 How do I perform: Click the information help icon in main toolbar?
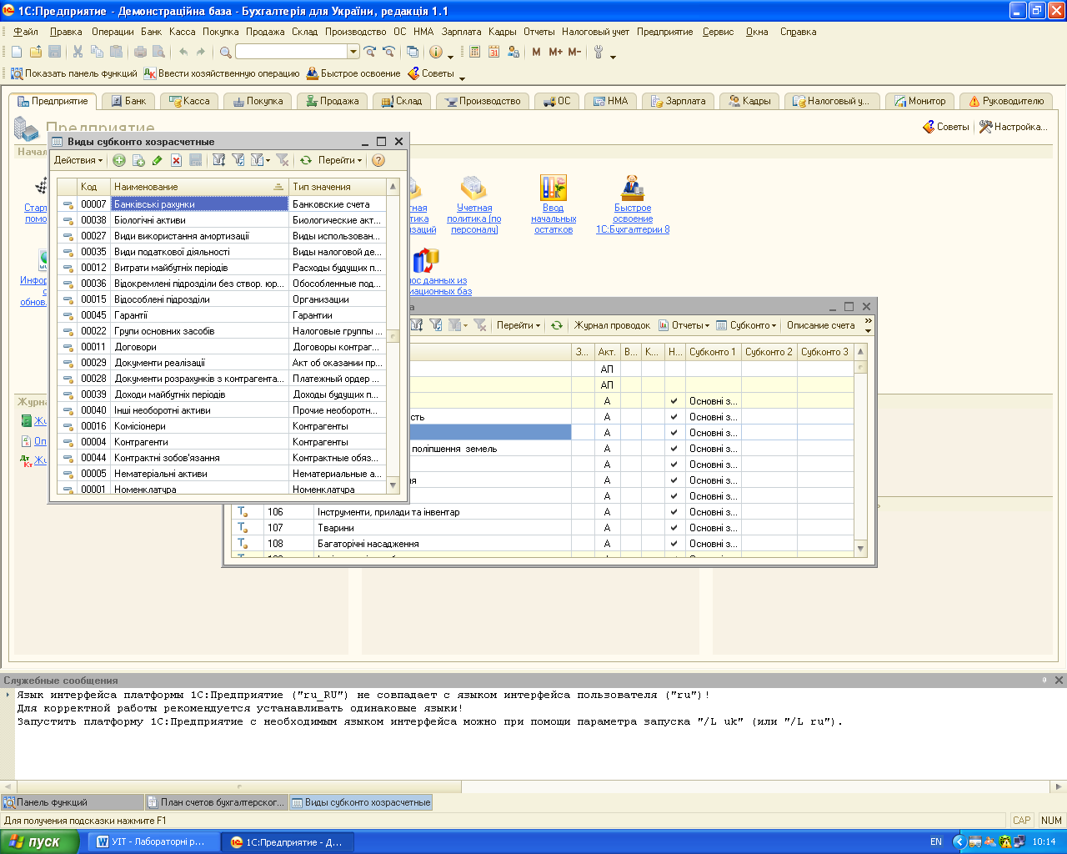pos(436,52)
